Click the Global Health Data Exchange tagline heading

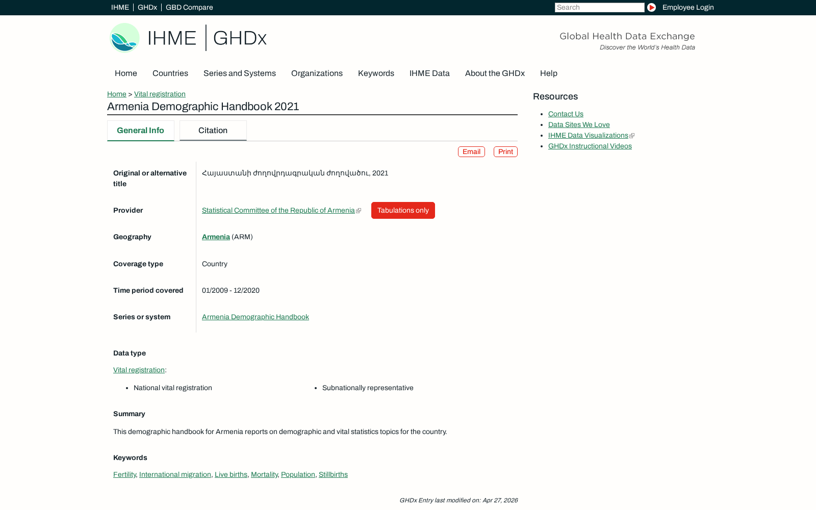[627, 36]
